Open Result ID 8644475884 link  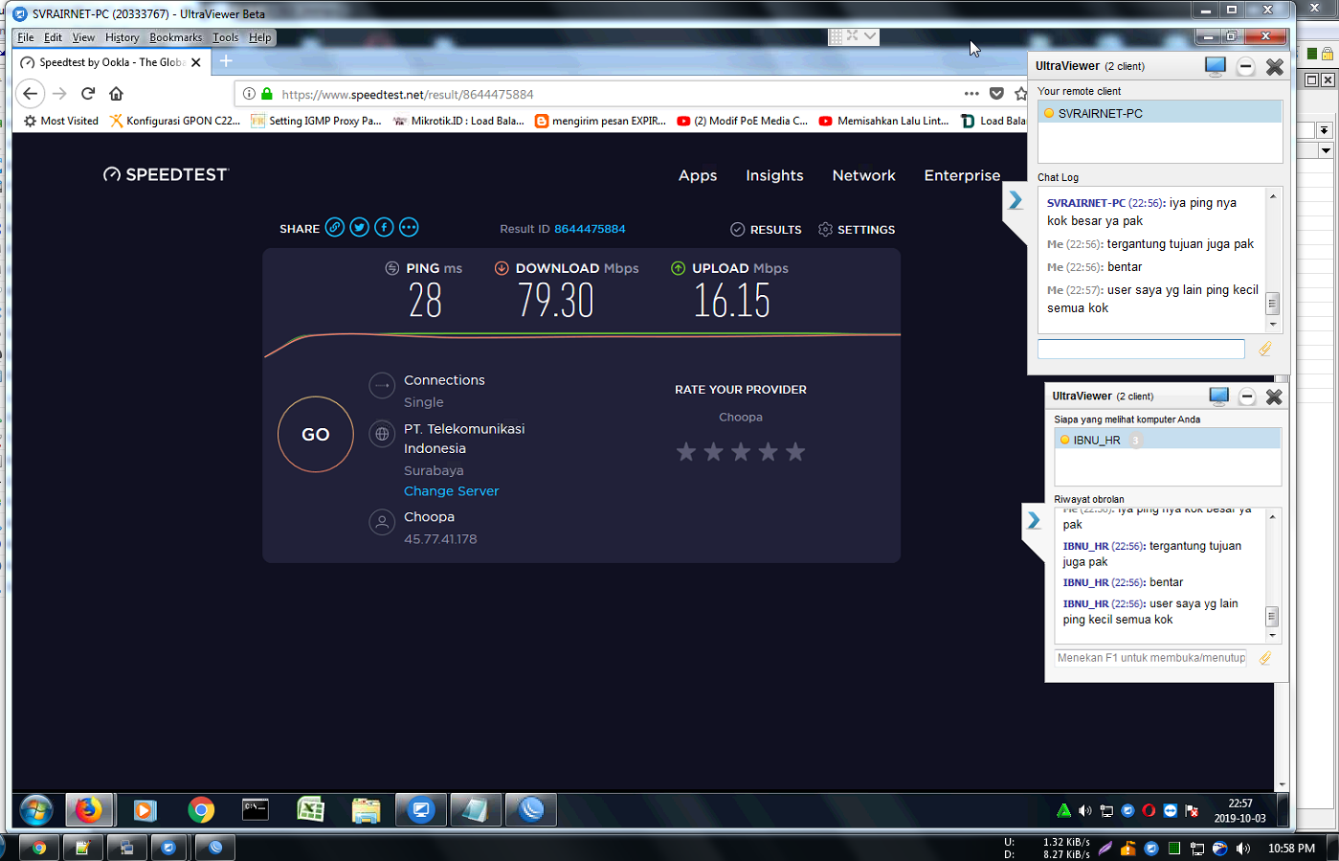pos(590,229)
